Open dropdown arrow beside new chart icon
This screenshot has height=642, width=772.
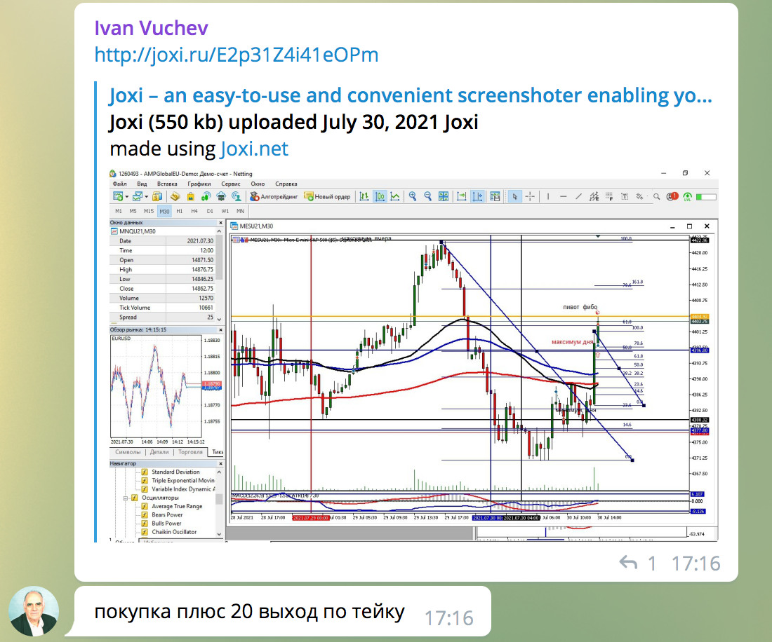click(x=127, y=197)
